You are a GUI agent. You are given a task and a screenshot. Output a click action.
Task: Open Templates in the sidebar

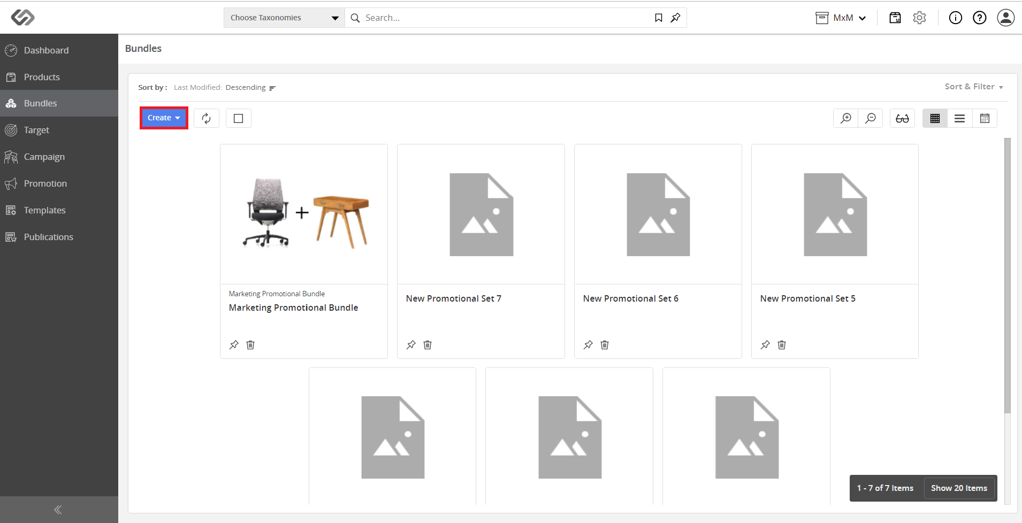click(x=59, y=210)
